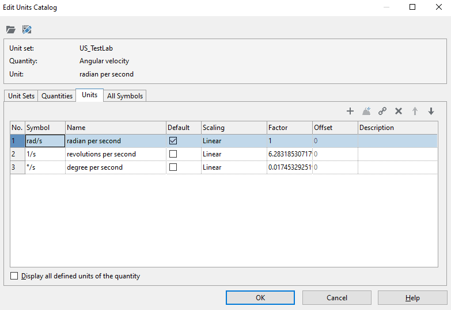Image resolution: width=451 pixels, height=310 pixels.
Task: Move unit down with down arrow icon
Action: [x=431, y=111]
